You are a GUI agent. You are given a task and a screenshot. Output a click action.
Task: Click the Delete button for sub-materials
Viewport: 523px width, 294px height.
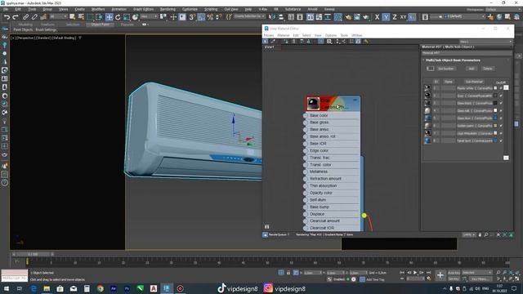click(488, 69)
